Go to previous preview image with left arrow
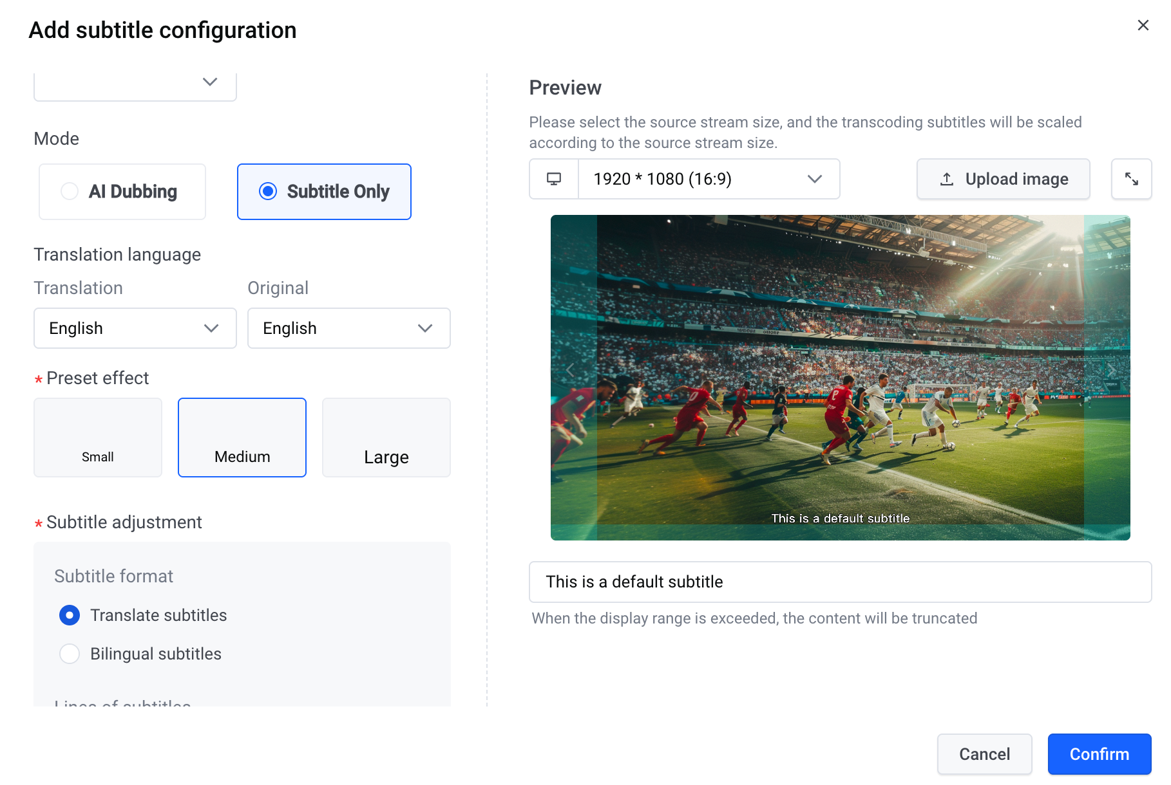Viewport: 1171px width, 785px height. click(570, 370)
